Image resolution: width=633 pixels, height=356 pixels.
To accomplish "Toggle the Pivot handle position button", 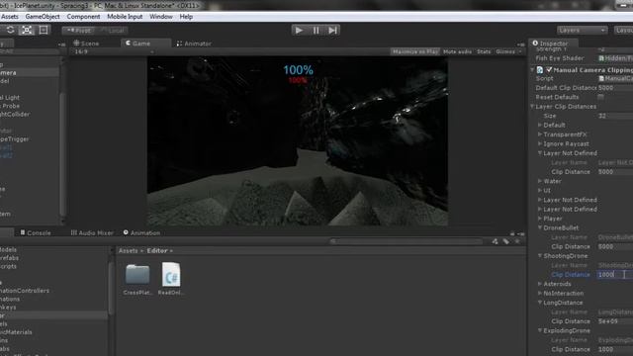I will (x=79, y=31).
